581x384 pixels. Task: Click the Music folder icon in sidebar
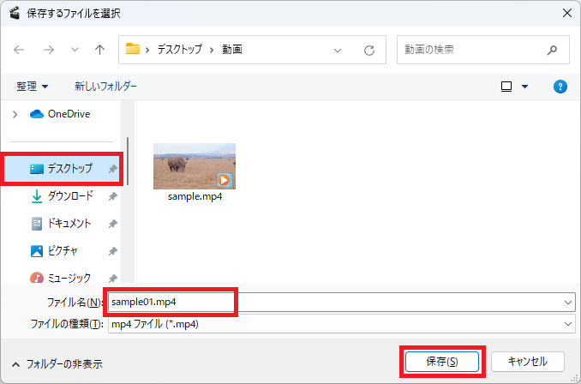pos(37,278)
